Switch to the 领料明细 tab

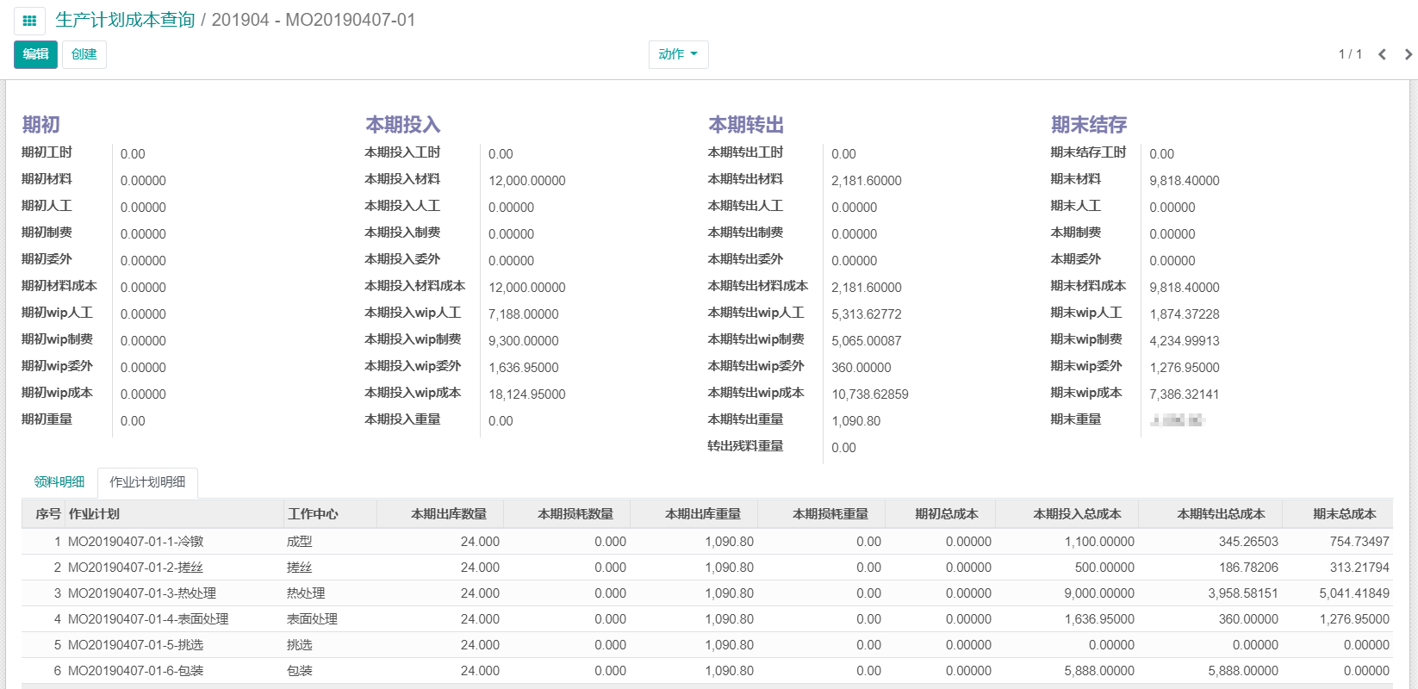pyautogui.click(x=59, y=482)
